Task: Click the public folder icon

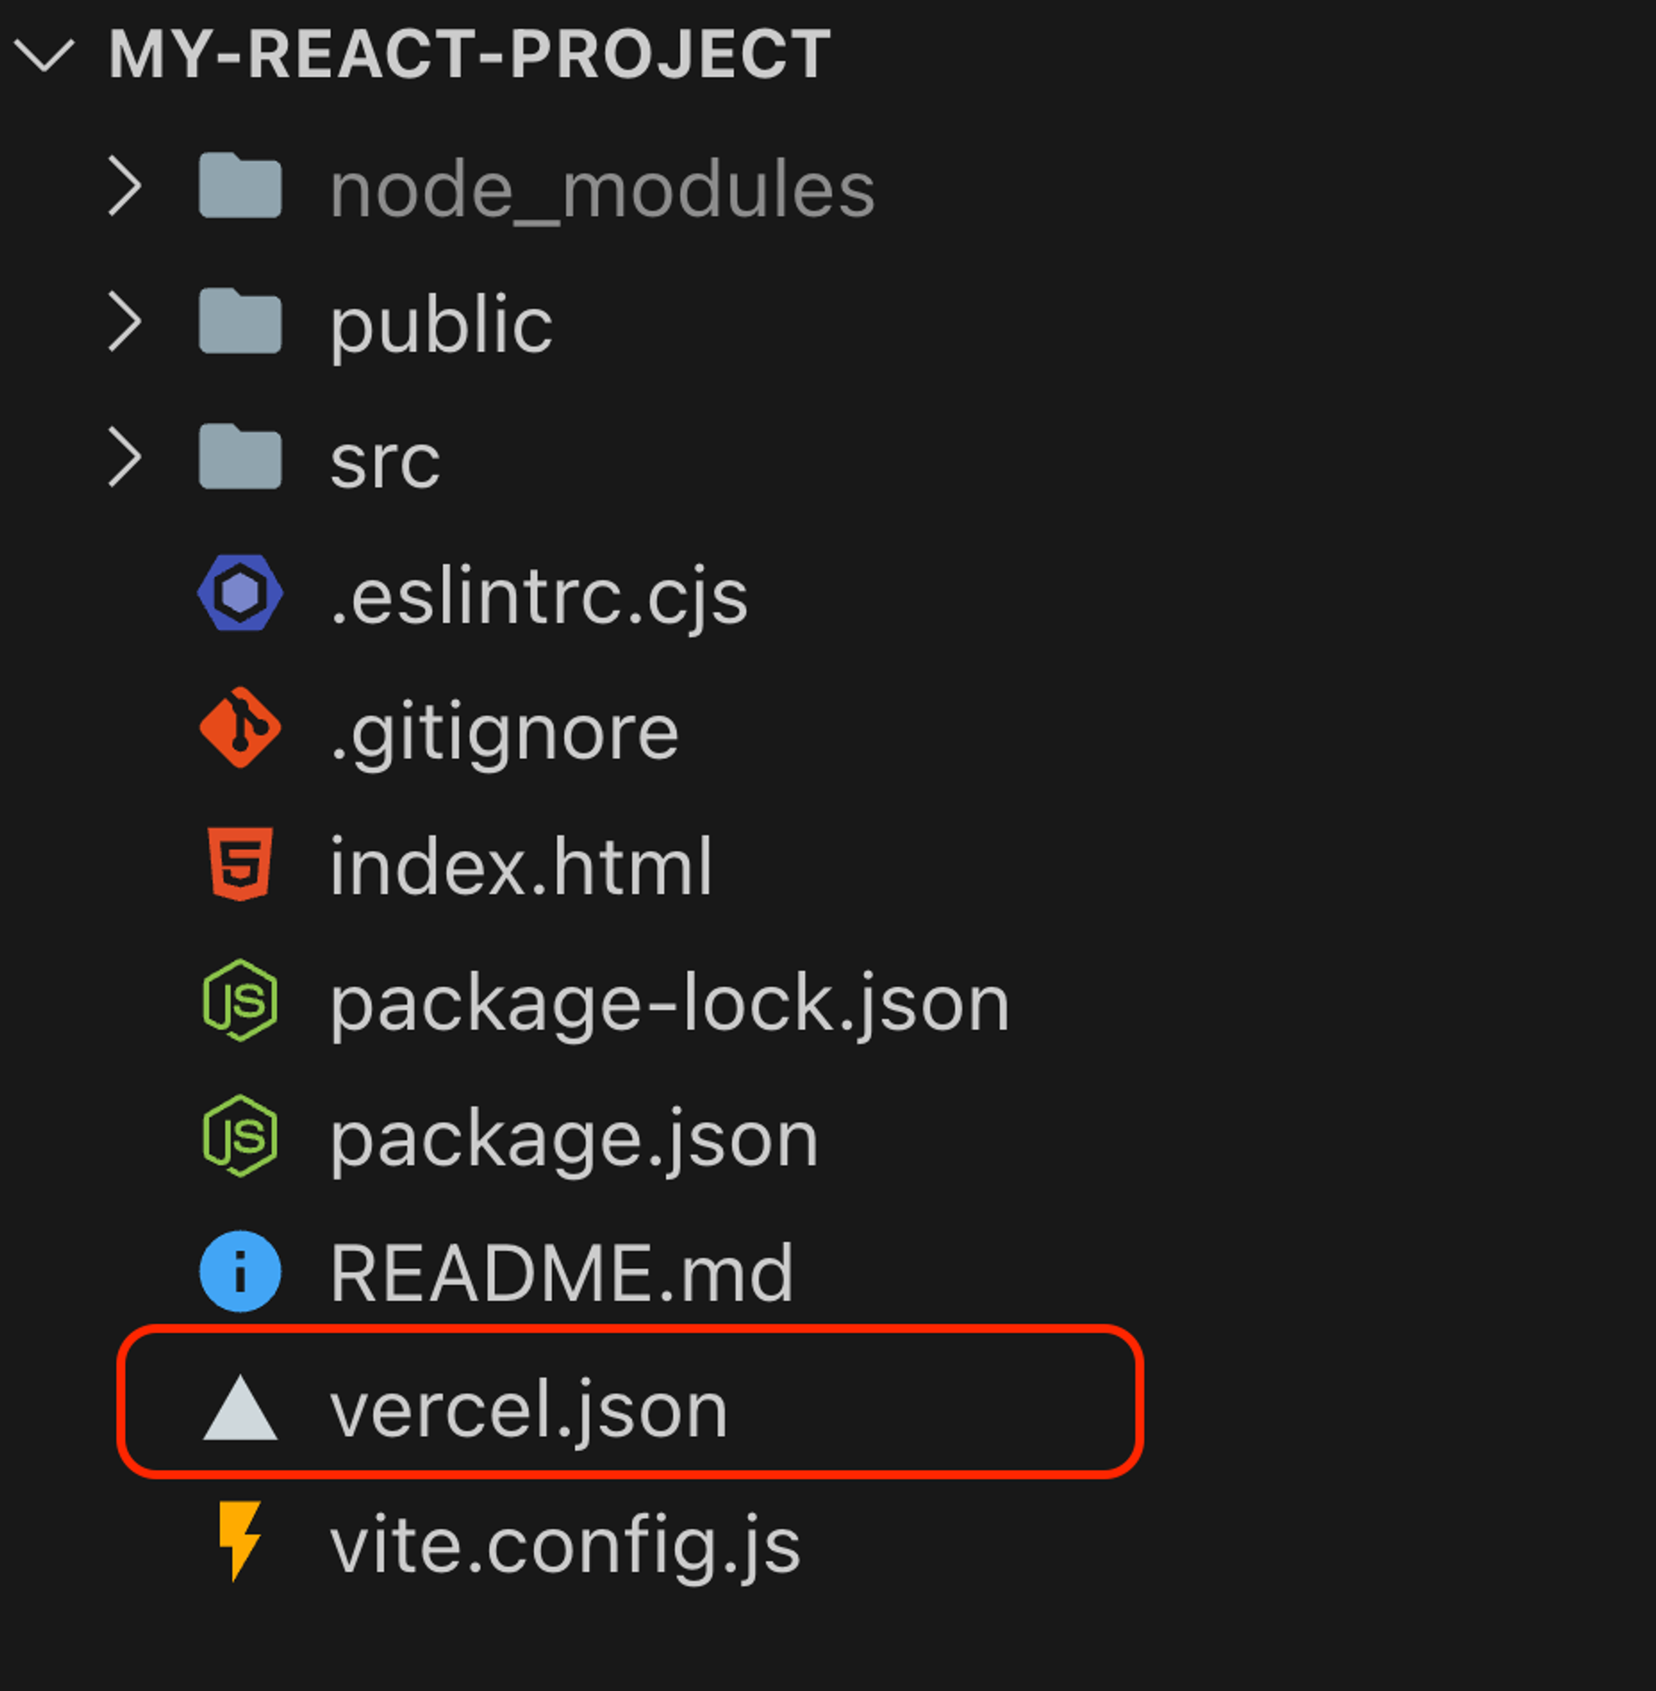Action: coord(240,322)
